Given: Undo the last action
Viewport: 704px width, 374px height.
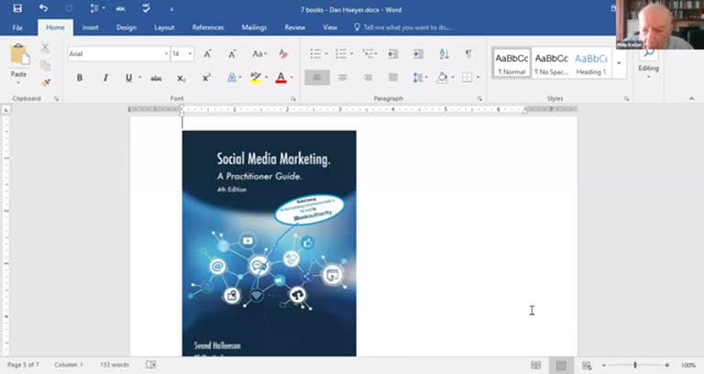Looking at the screenshot, I should [x=43, y=8].
